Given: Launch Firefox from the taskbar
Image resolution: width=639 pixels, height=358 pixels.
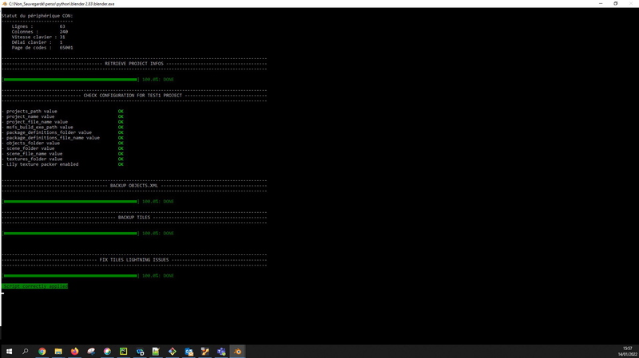Looking at the screenshot, I should point(75,351).
